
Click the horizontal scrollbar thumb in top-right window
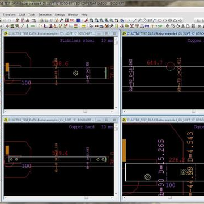coord(194,112)
